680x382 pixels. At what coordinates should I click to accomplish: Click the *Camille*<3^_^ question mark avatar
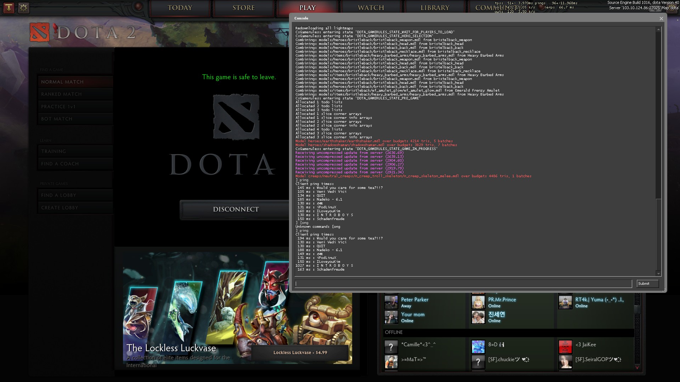(391, 347)
